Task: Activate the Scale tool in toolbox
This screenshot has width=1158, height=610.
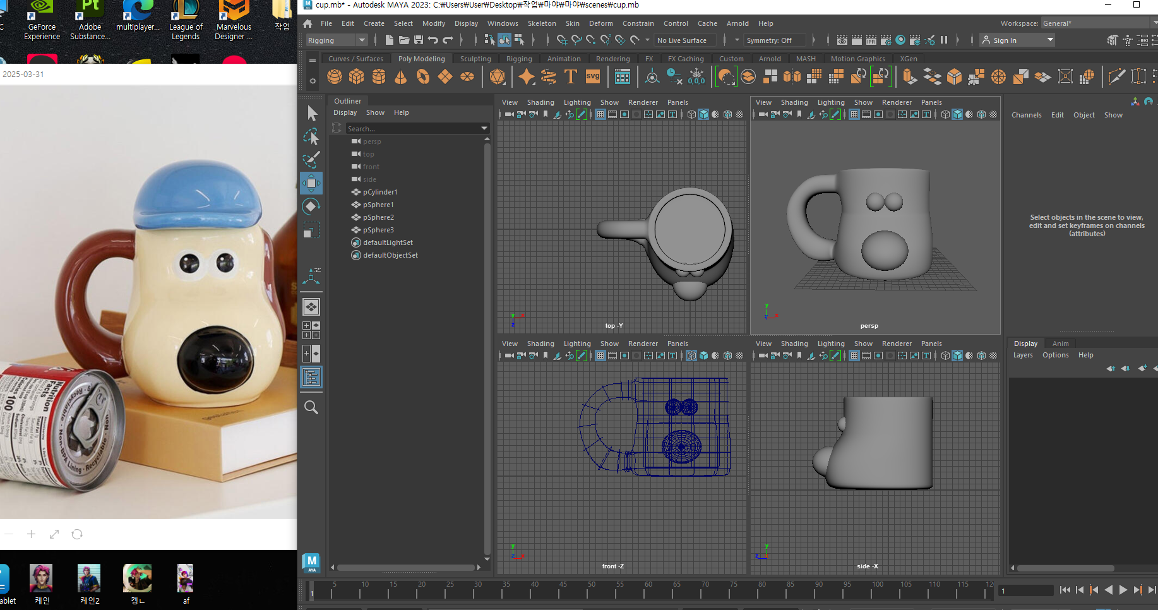Action: click(x=311, y=230)
